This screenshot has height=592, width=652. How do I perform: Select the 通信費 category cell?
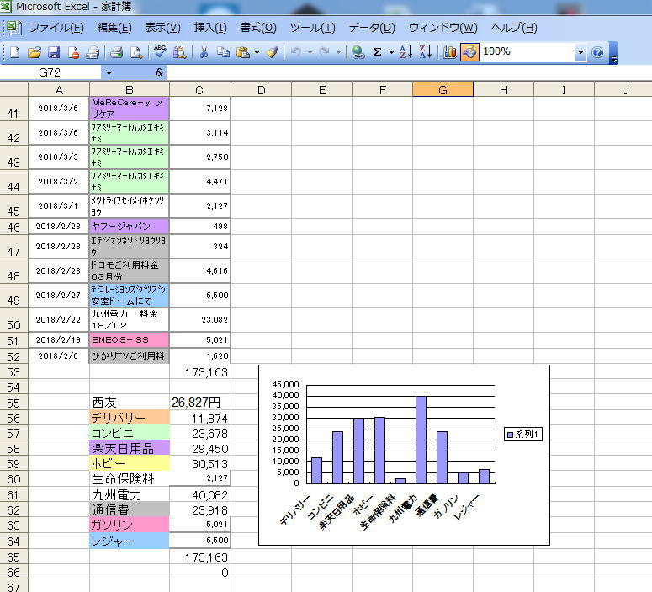click(x=130, y=509)
